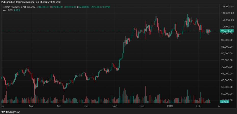Click the Nov label on time axis
The height and width of the screenshot is (114, 237).
(x=115, y=106)
